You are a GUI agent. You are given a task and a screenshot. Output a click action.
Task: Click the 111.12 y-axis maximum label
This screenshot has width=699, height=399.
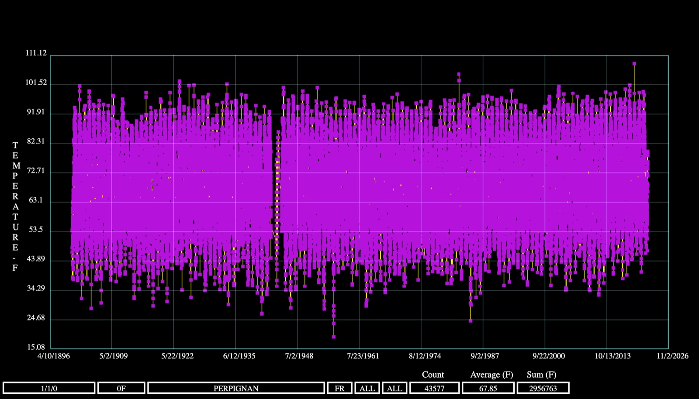[x=36, y=53]
